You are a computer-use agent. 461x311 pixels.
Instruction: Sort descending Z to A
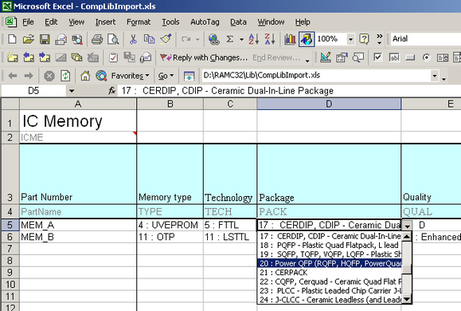(270, 39)
